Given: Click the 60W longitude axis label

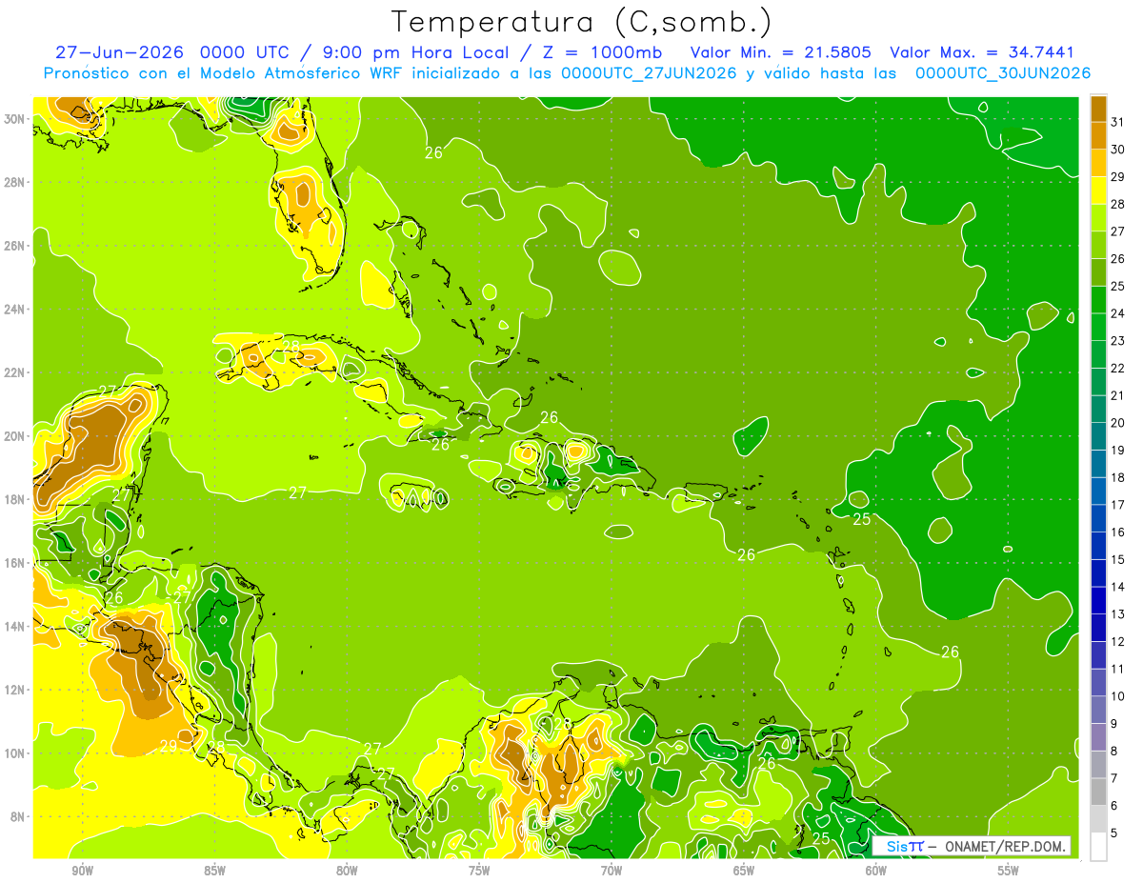Looking at the screenshot, I should tap(876, 871).
